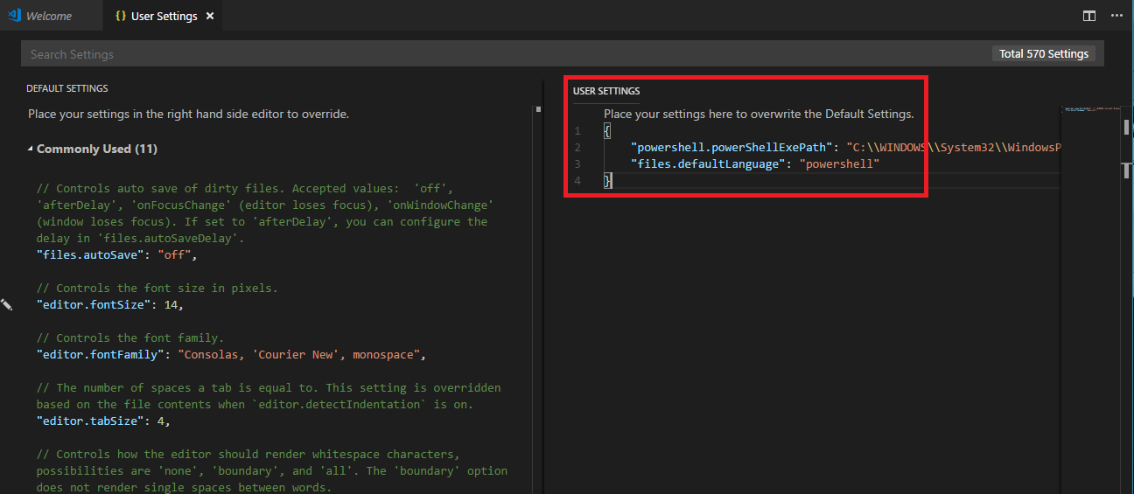Collapse the Commonly Used (11) section
The height and width of the screenshot is (494, 1134).
pos(31,150)
